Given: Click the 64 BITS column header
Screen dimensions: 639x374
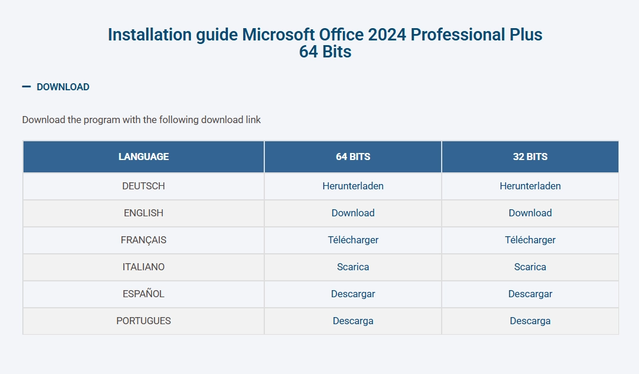Looking at the screenshot, I should point(353,157).
